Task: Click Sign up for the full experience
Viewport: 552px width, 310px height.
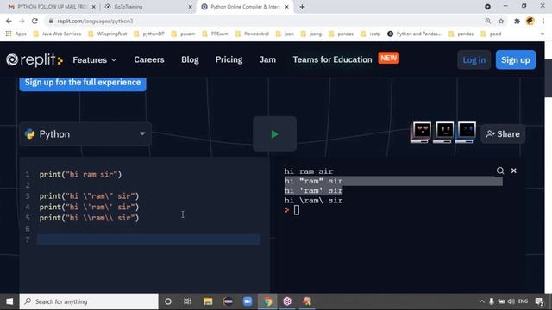Action: [83, 83]
